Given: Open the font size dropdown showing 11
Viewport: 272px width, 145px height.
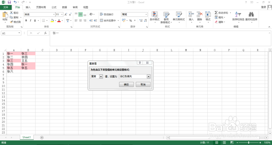Looking at the screenshot, I should point(62,15).
